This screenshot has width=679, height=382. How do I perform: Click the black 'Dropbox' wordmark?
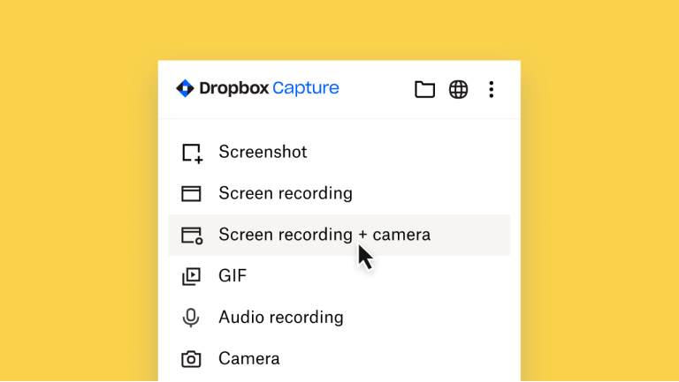[x=233, y=88]
